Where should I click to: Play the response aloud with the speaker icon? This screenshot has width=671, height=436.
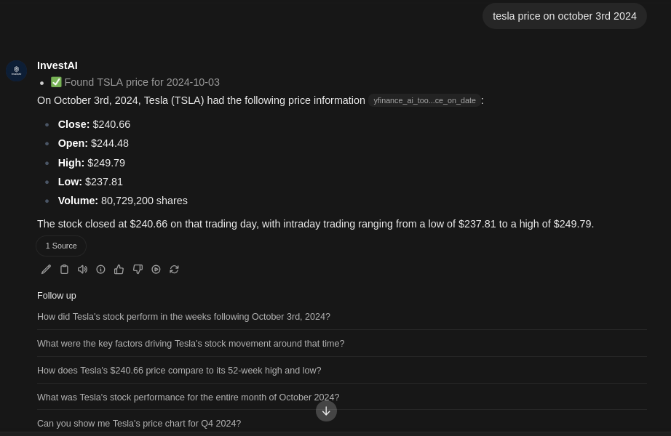[82, 269]
